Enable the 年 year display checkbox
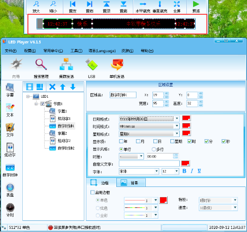The height and width of the screenshot is (232, 247). click(x=121, y=141)
